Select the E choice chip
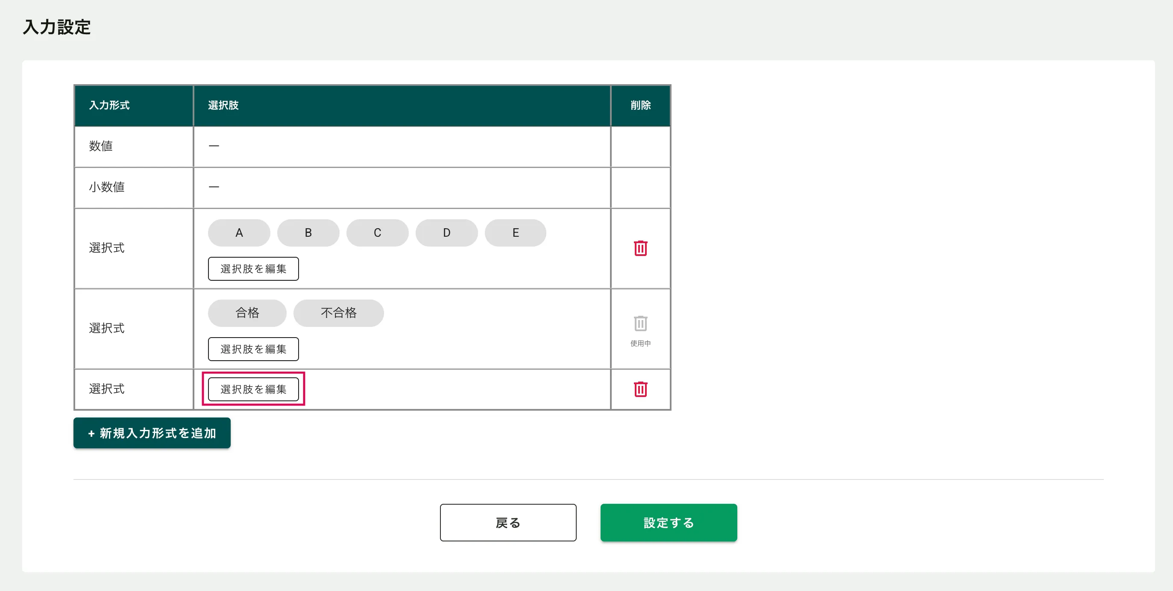This screenshot has height=591, width=1173. (515, 233)
